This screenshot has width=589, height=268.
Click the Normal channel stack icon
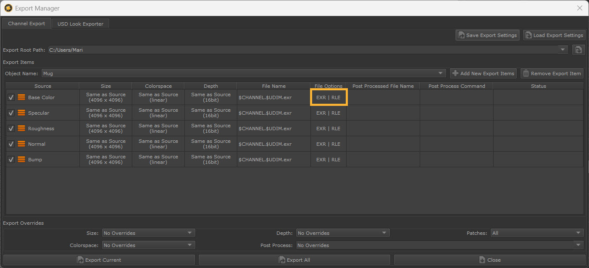(x=21, y=144)
